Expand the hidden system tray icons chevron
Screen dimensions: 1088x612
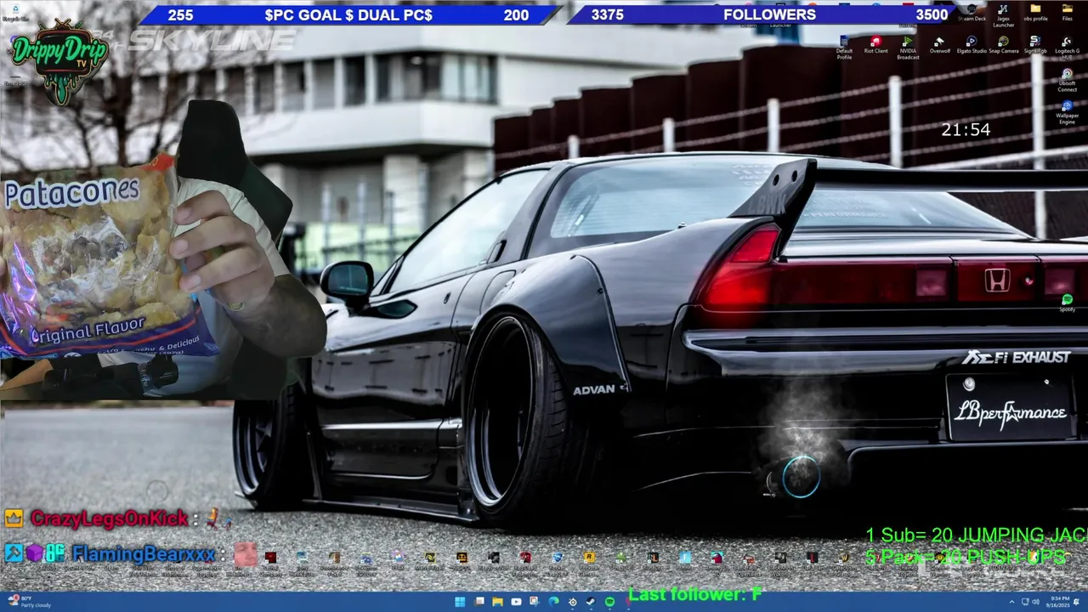pyautogui.click(x=1011, y=602)
